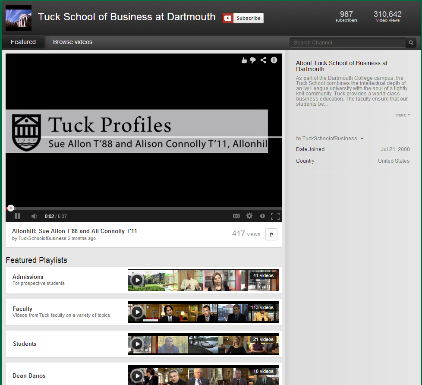Click the thumbs down icon on the video
Screen dimensions: 422x385
coord(253,60)
